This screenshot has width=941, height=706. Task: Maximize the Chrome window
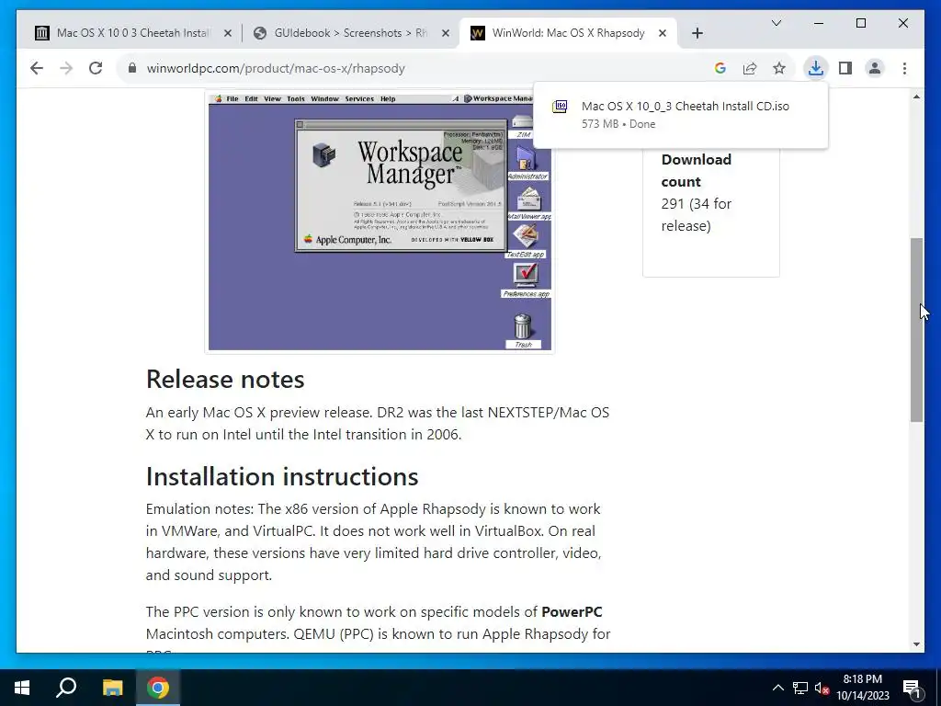tap(860, 23)
